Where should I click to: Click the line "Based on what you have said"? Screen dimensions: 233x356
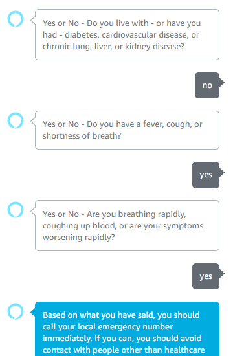[99, 315]
